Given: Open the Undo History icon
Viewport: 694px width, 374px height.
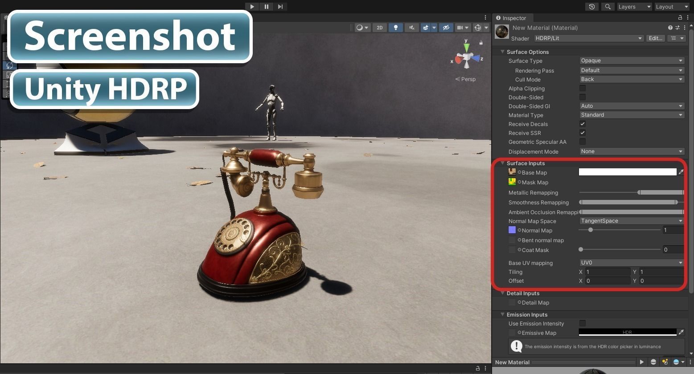Looking at the screenshot, I should [x=592, y=7].
